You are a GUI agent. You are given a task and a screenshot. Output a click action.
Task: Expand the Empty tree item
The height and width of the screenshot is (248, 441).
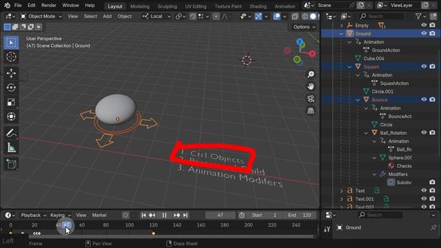341,25
